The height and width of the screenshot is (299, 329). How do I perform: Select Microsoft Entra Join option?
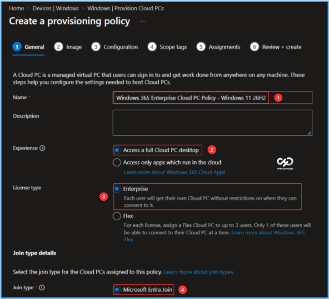click(x=117, y=289)
